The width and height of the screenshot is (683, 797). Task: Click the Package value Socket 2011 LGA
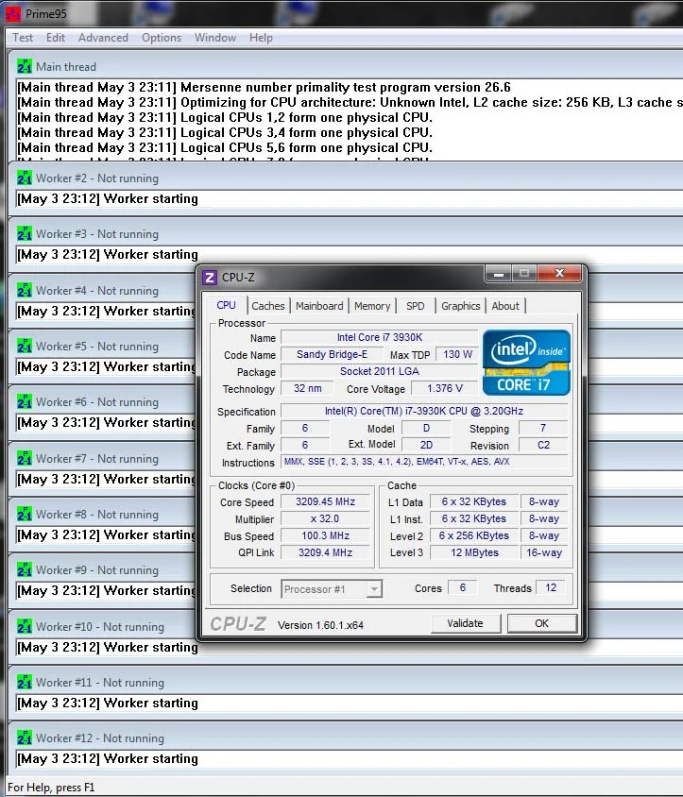click(380, 371)
